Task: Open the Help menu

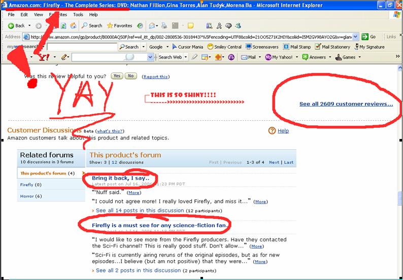Action: tap(93, 15)
